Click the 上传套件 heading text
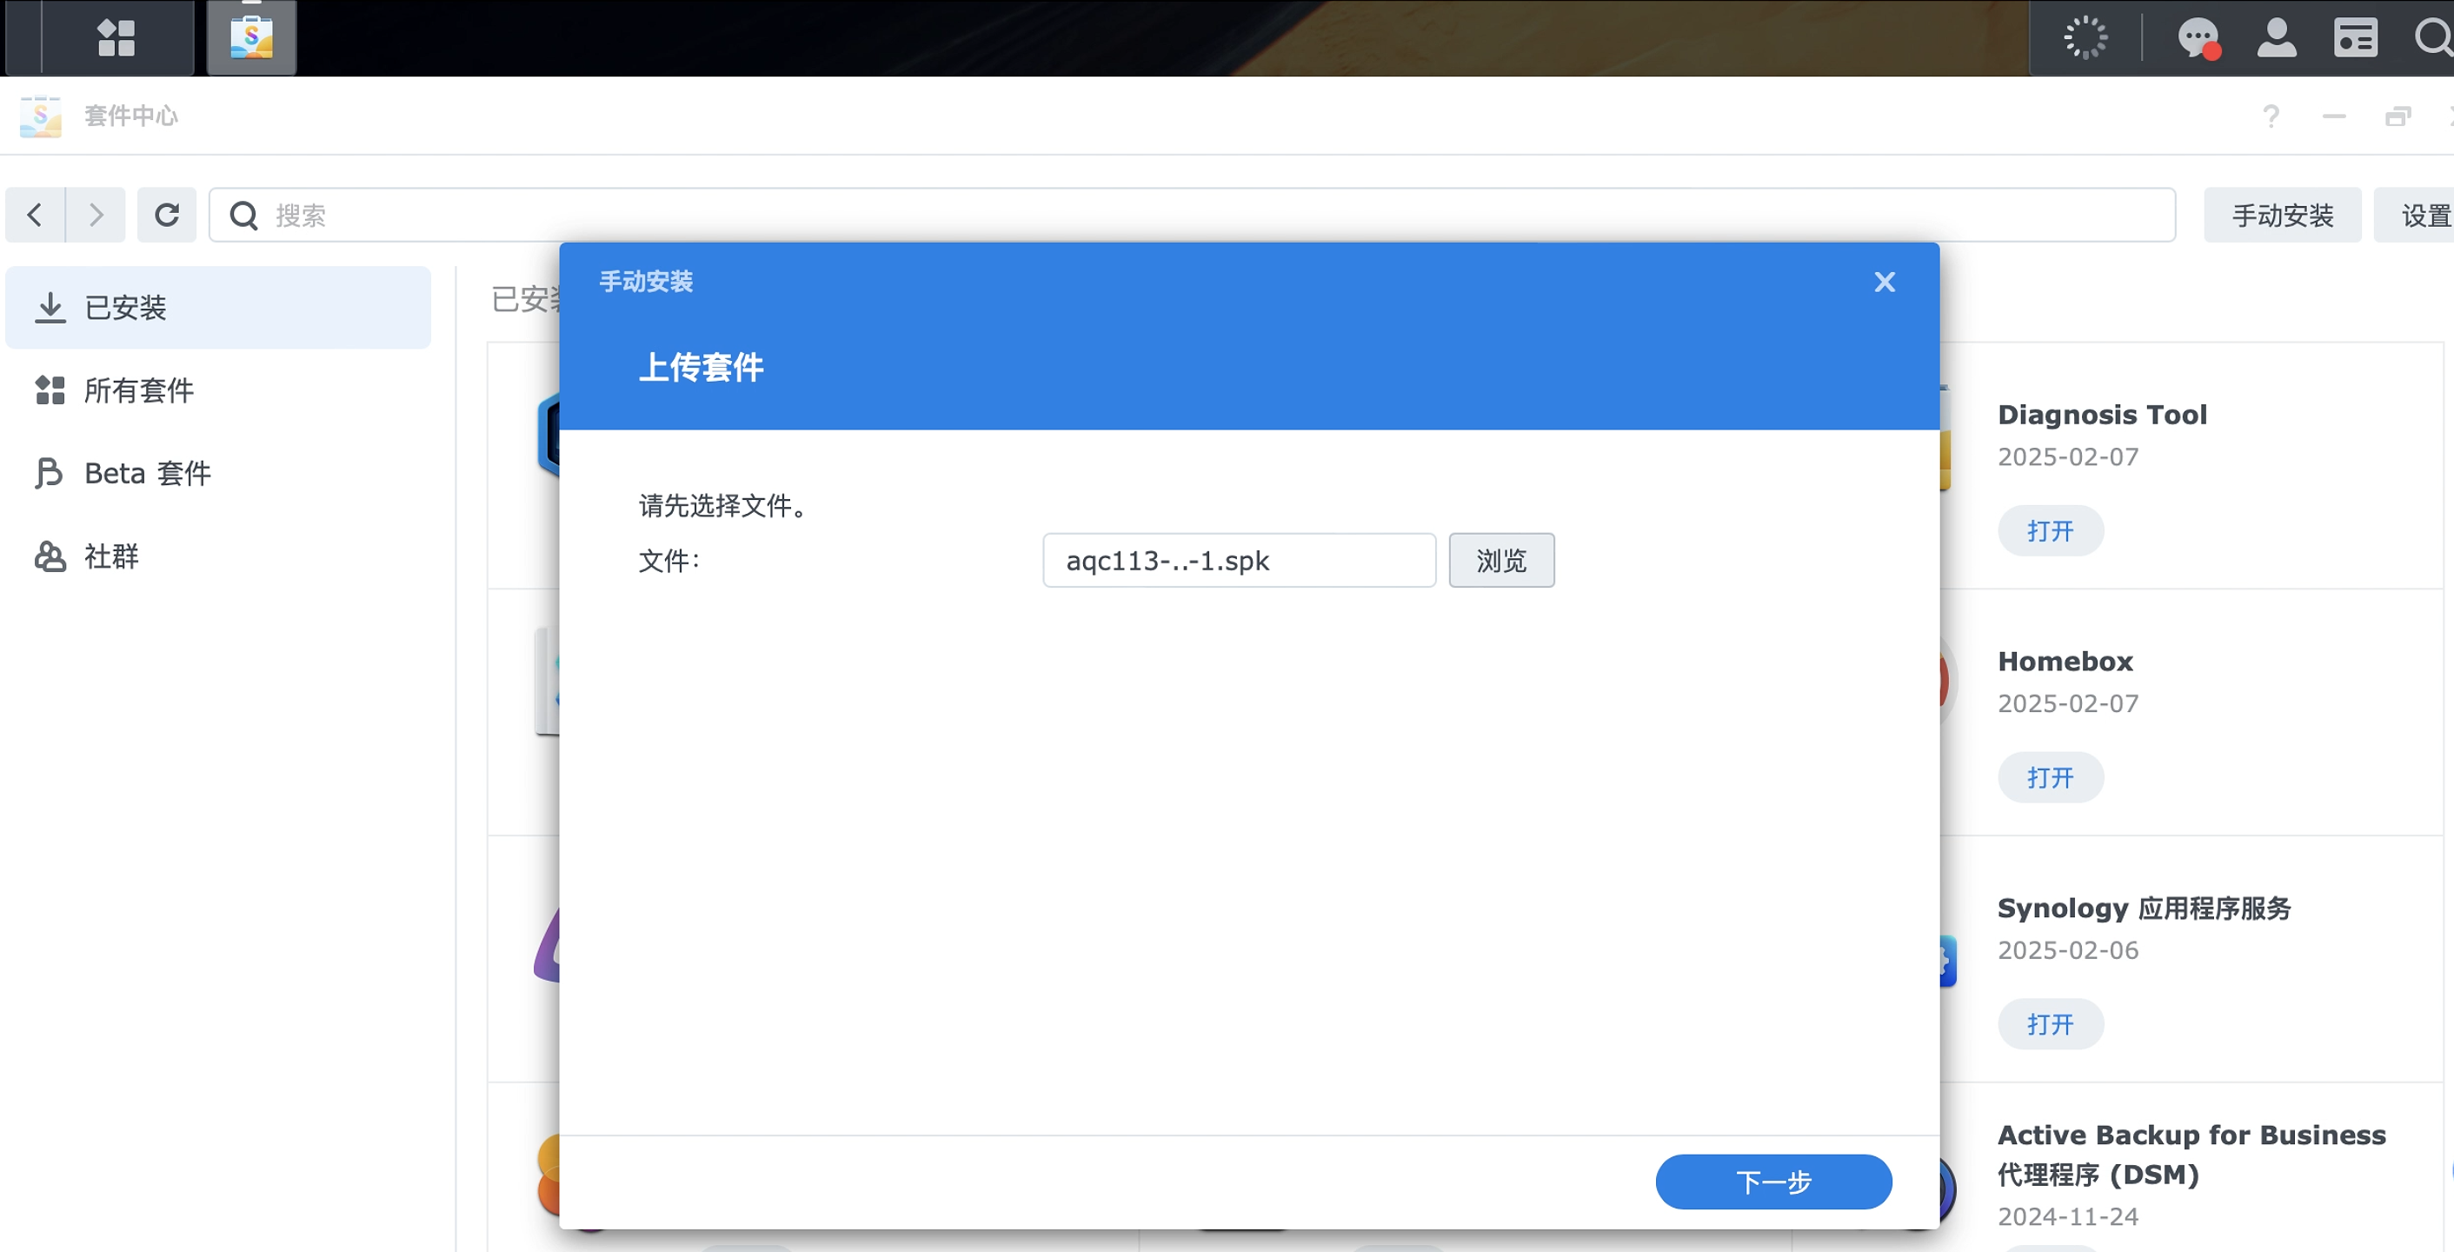The width and height of the screenshot is (2454, 1252). pyautogui.click(x=702, y=367)
